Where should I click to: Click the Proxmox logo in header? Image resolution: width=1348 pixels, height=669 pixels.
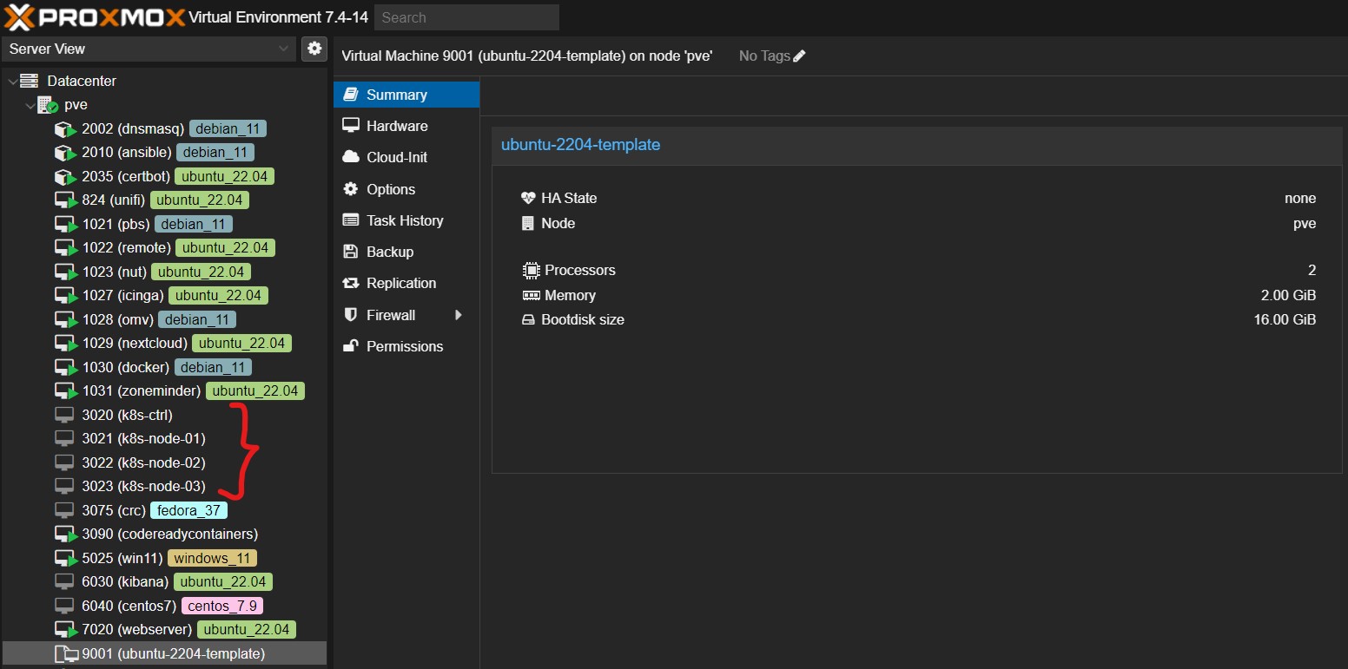[x=94, y=16]
